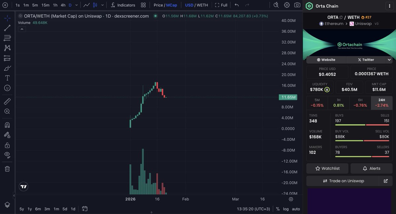Switch chart to Price mode
The width and height of the screenshot is (396, 214).
pos(158,5)
